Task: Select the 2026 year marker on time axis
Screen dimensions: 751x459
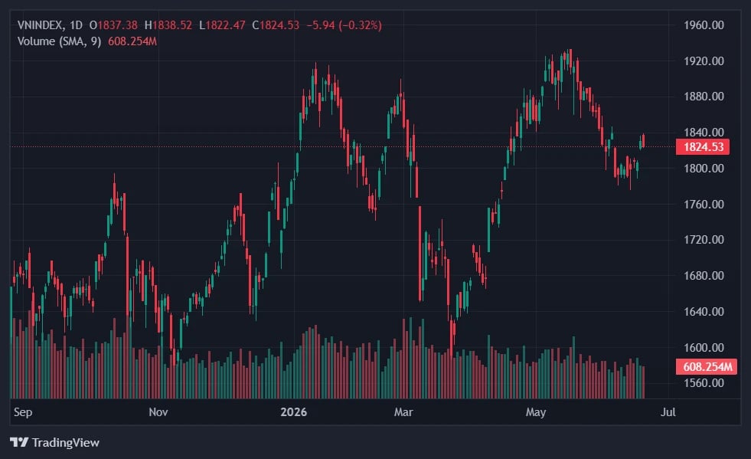Action: 294,412
